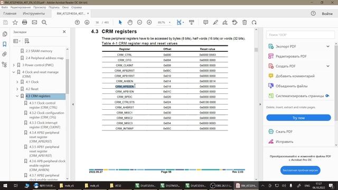Screen dimensions: 338x190
Task: Click the Войти sign-in button
Action: tap(327, 14)
